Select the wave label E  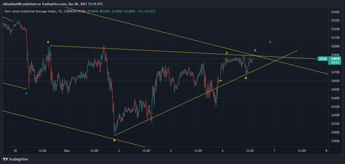255,50
